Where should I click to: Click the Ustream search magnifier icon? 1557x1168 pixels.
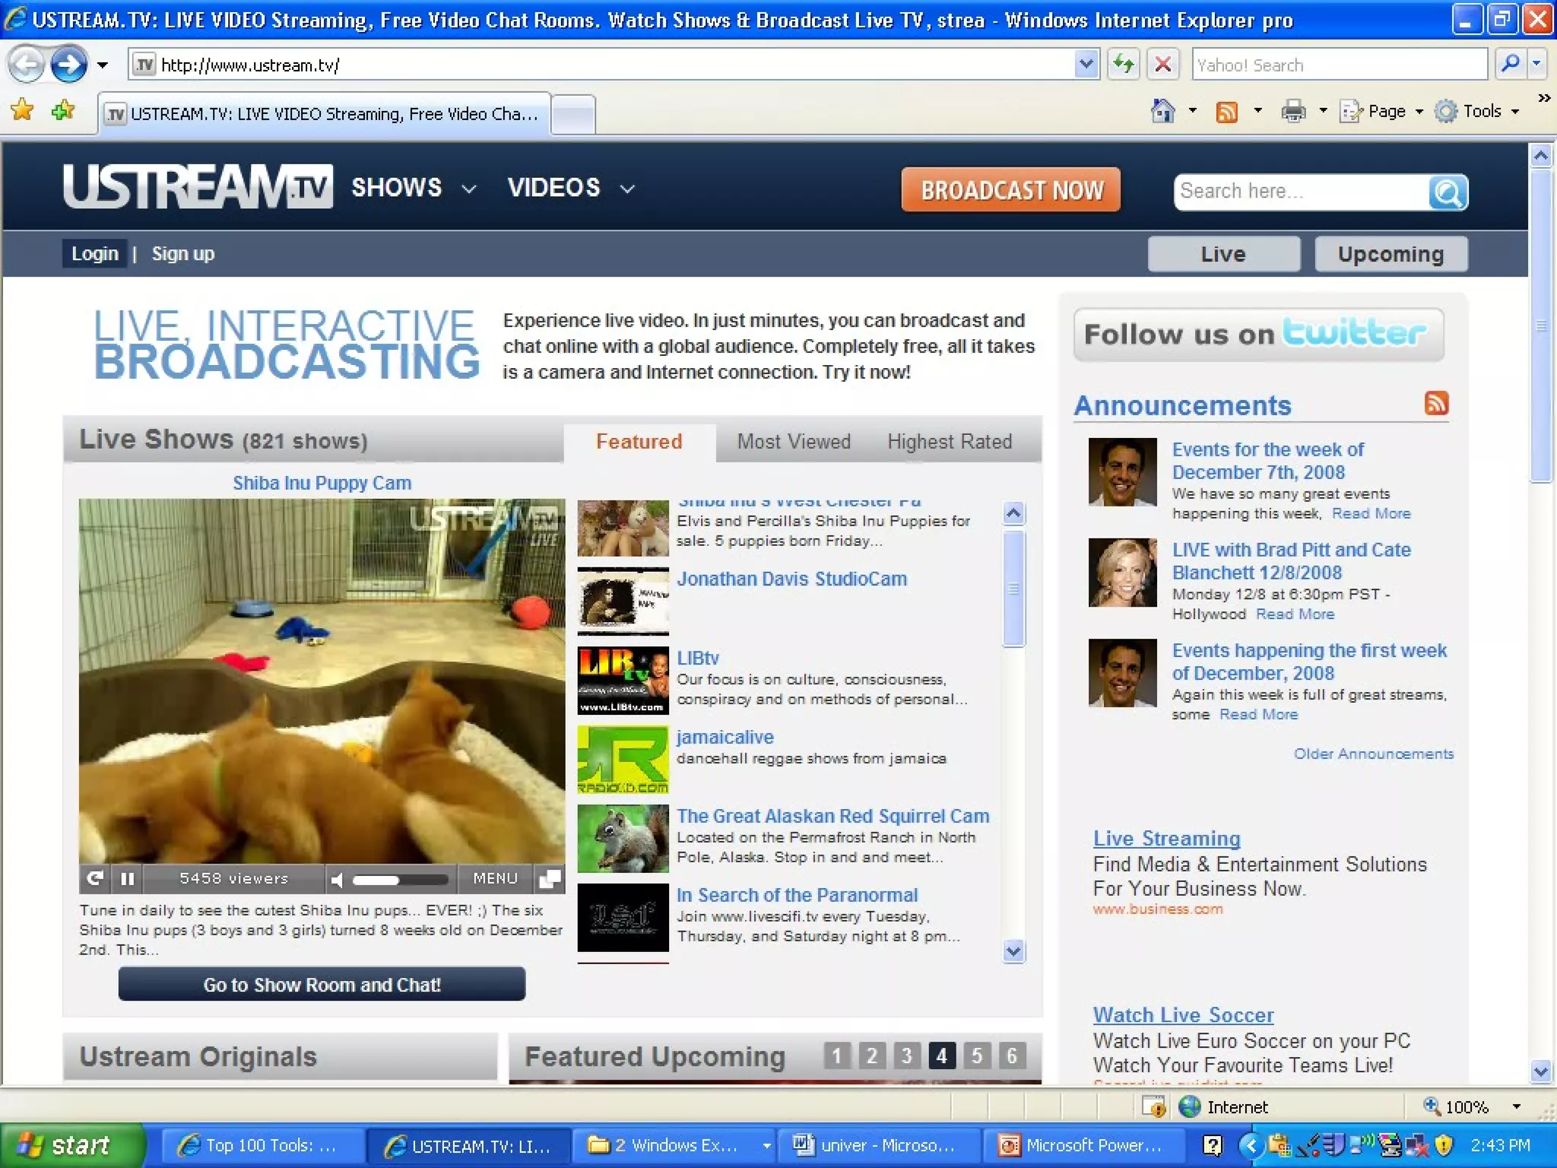1448,192
